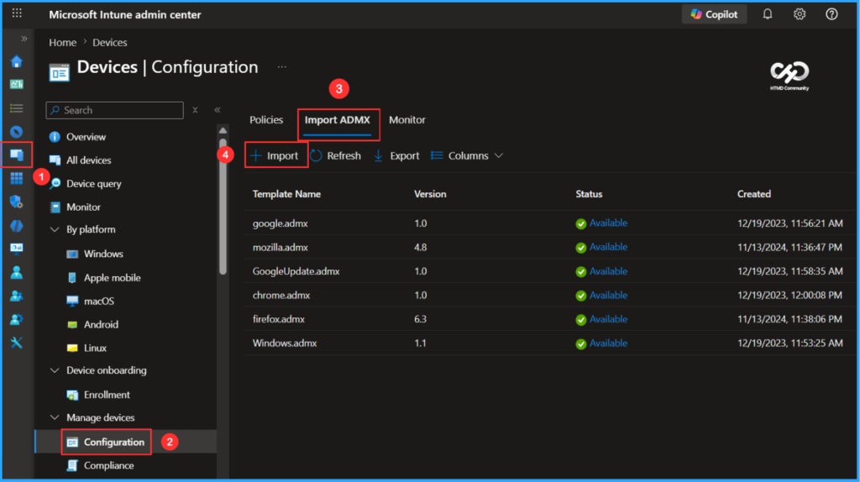Click Available status link for Windows.admx

pos(608,343)
